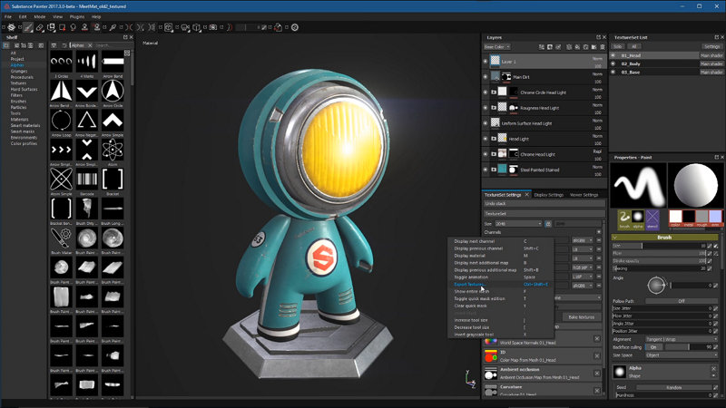
Task: Choose the stencil slot icon in Properties
Action: point(652,218)
